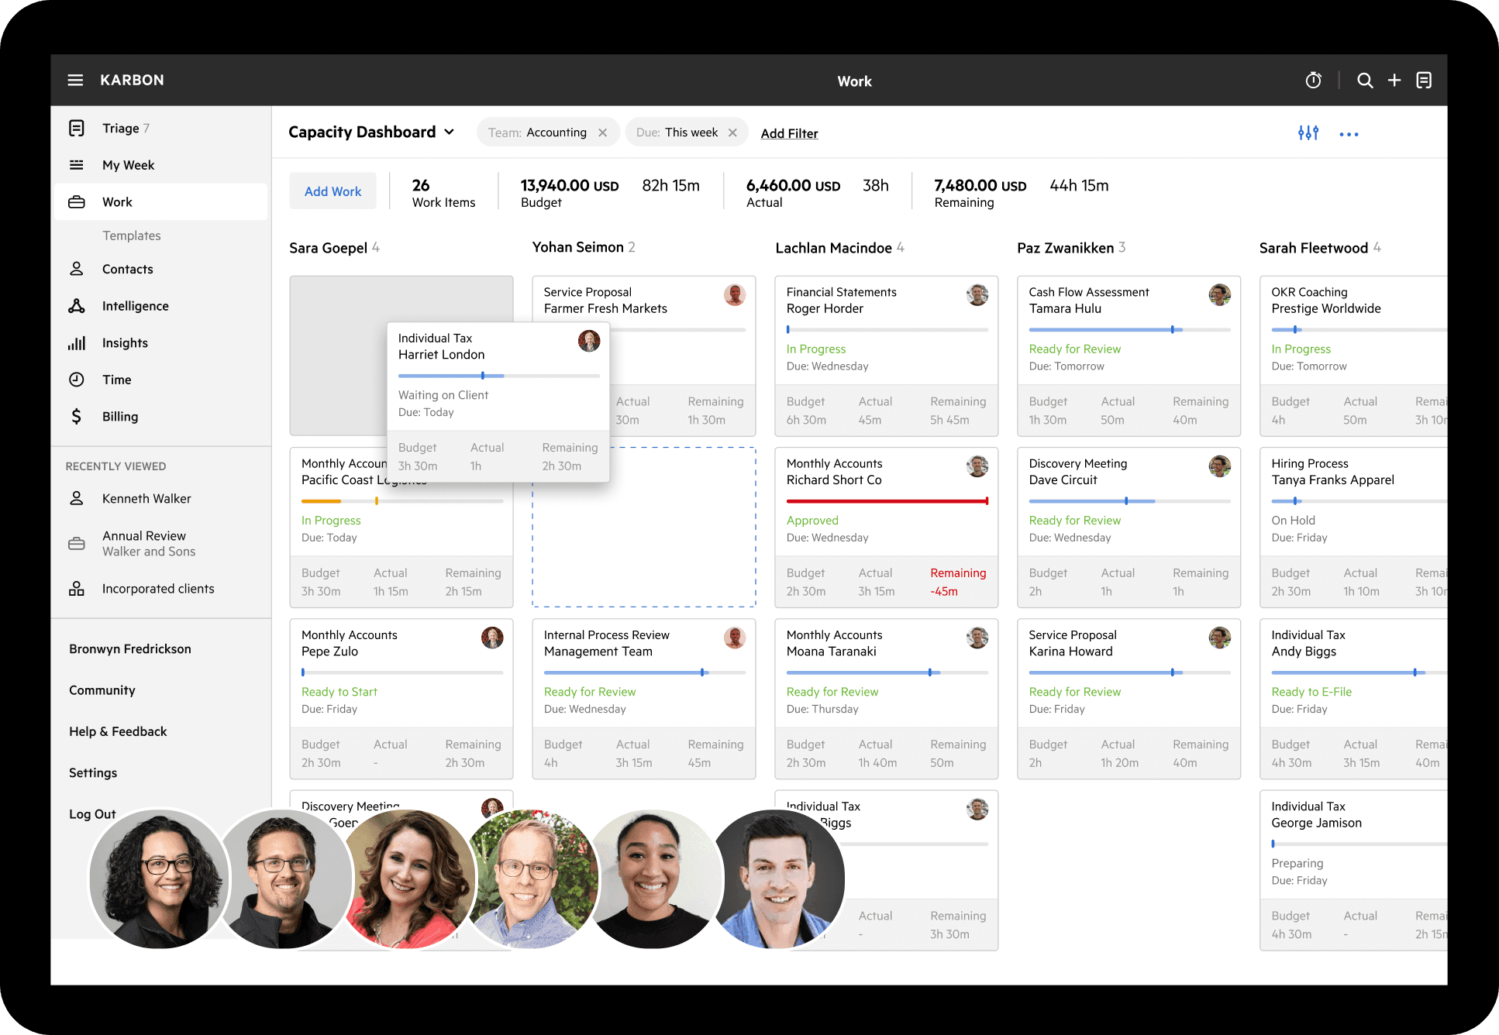Click the plus icon to create new work
The image size is (1499, 1035).
coord(1394,80)
